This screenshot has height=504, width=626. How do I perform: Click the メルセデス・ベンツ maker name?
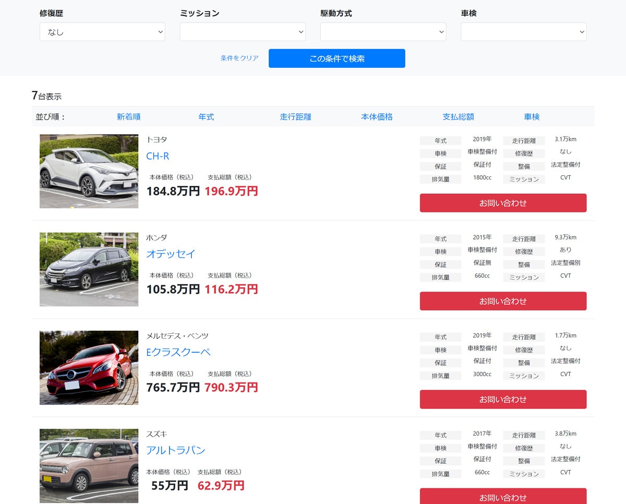tap(177, 335)
